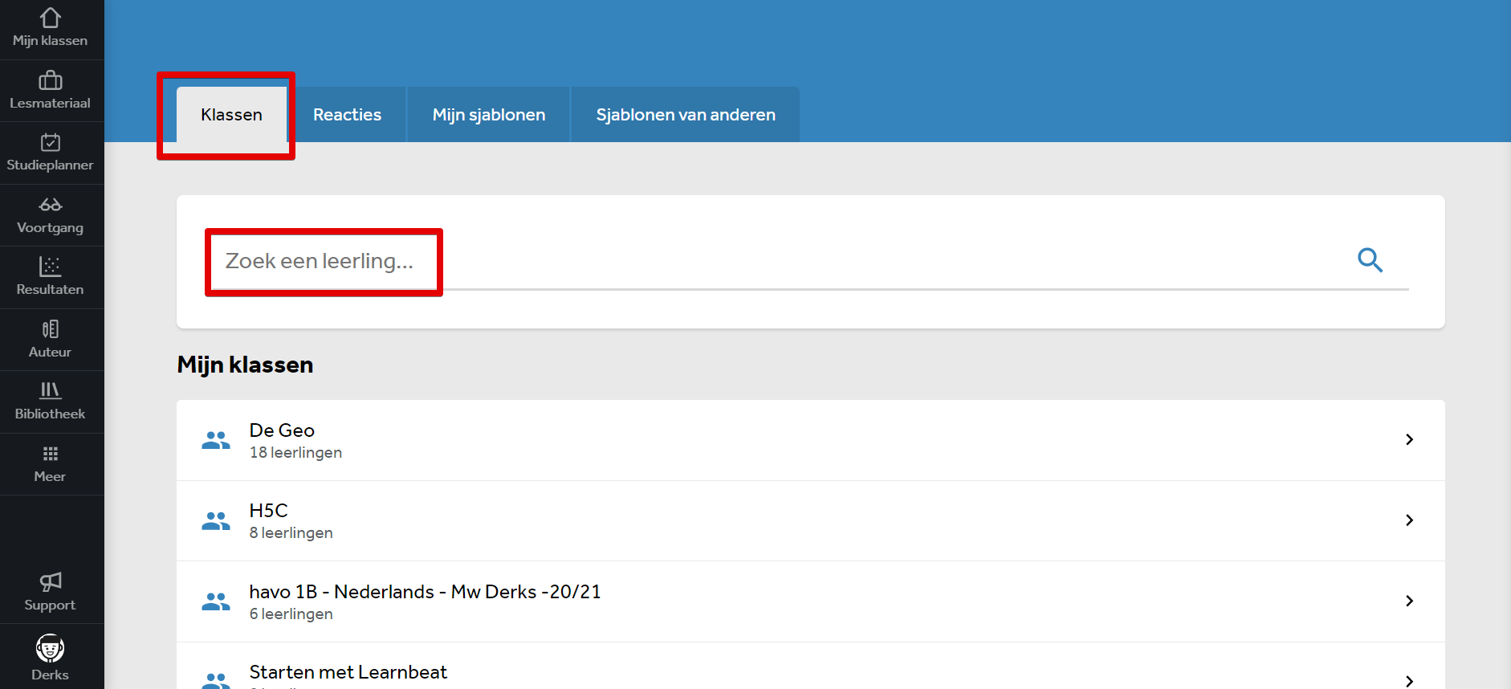This screenshot has width=1511, height=689.
Task: Expand the H5C class chevron
Action: tap(1409, 520)
